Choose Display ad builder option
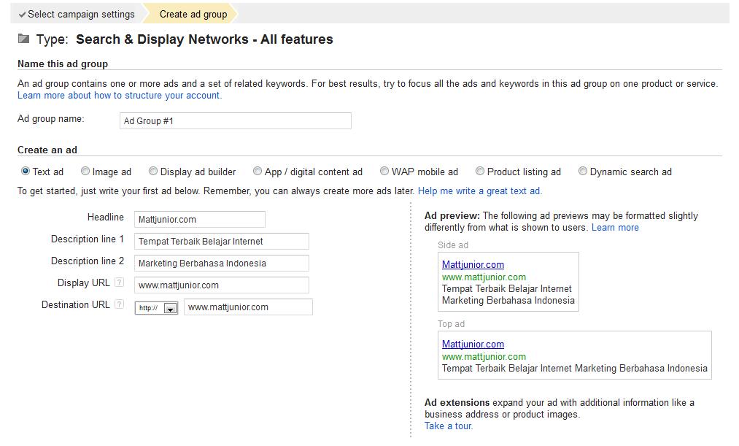The height and width of the screenshot is (446, 739). 153,171
